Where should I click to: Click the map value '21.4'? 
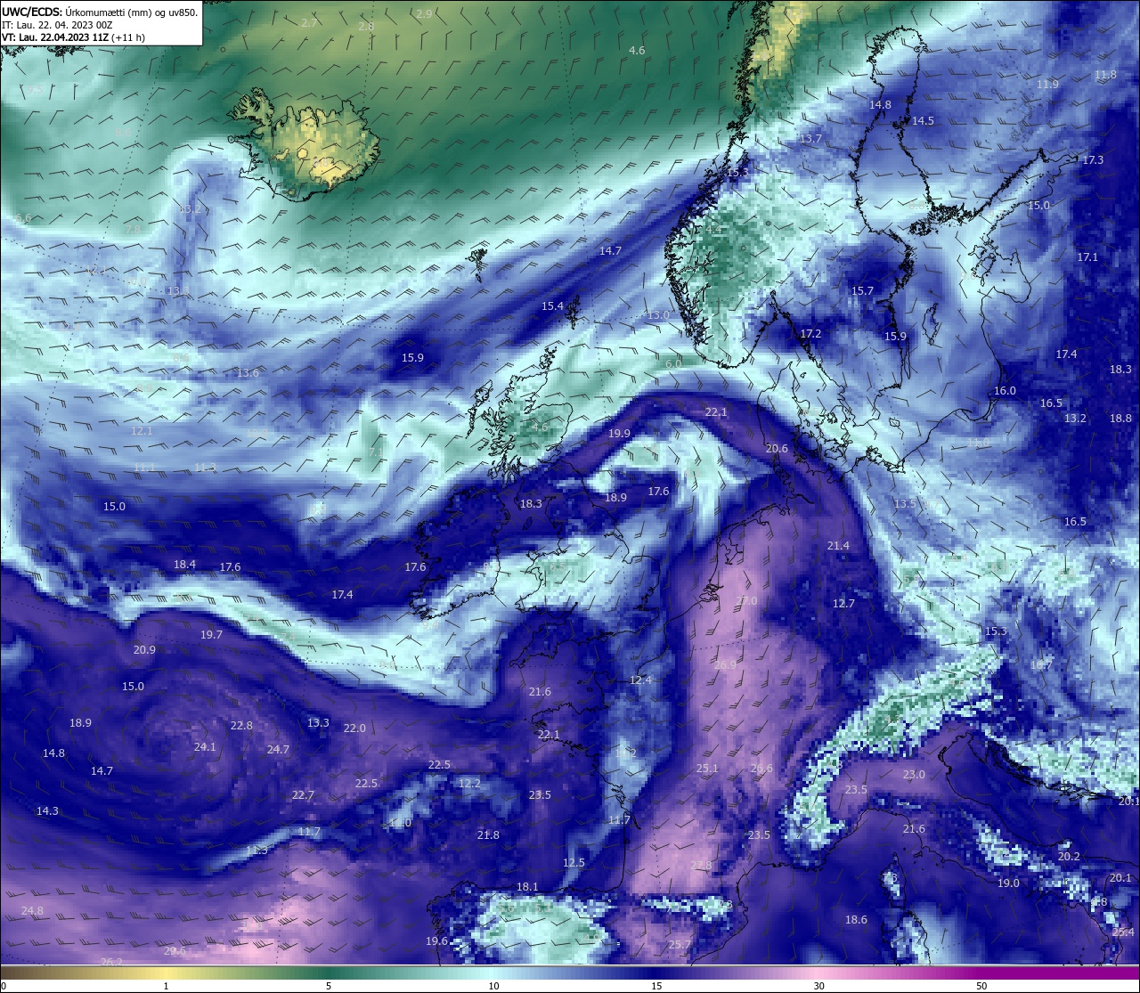point(838,545)
